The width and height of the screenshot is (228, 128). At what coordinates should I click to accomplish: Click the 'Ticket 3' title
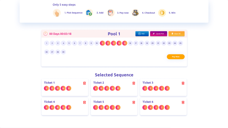click(x=148, y=83)
